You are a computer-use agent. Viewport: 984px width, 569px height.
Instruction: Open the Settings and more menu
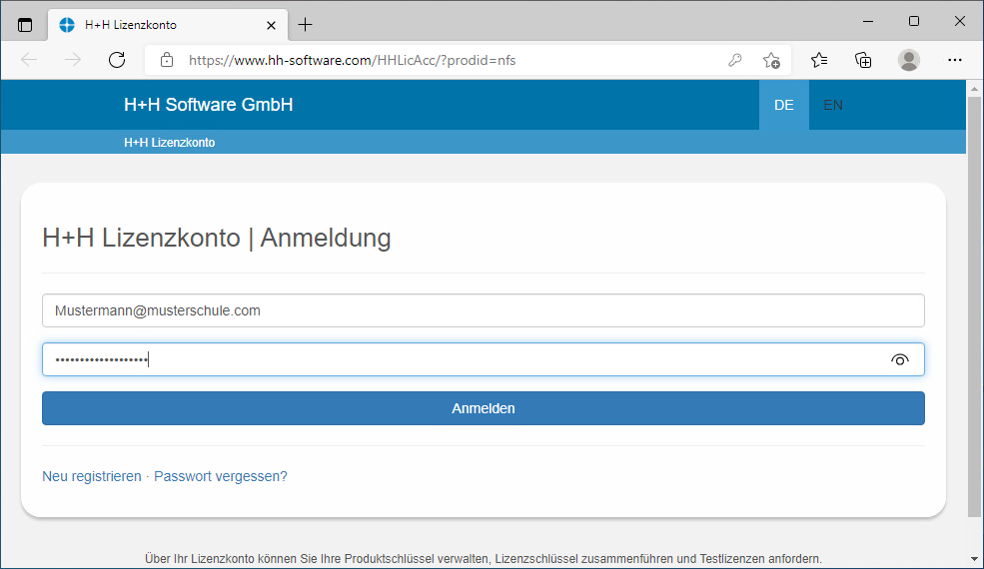954,60
